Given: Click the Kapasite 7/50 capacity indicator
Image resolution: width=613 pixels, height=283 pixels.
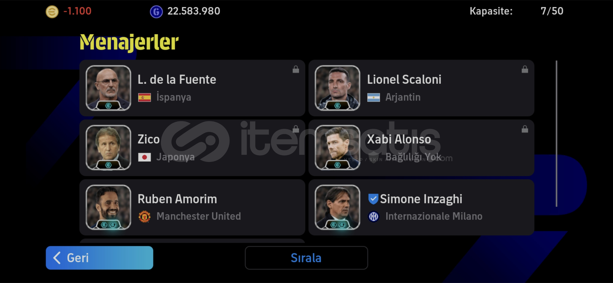Looking at the screenshot, I should coord(516,11).
